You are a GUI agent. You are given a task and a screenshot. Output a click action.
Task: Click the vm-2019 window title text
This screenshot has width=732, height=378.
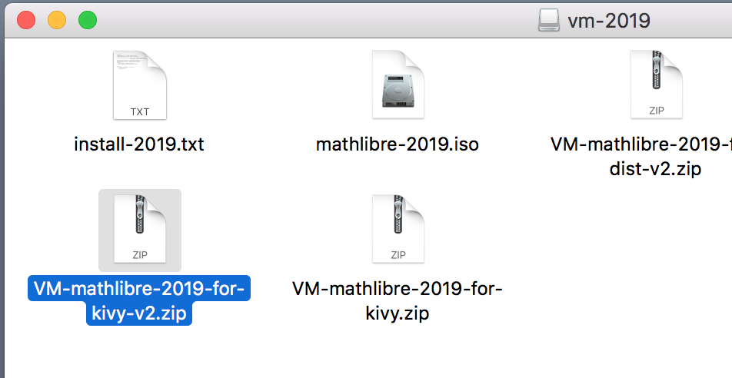click(x=609, y=21)
